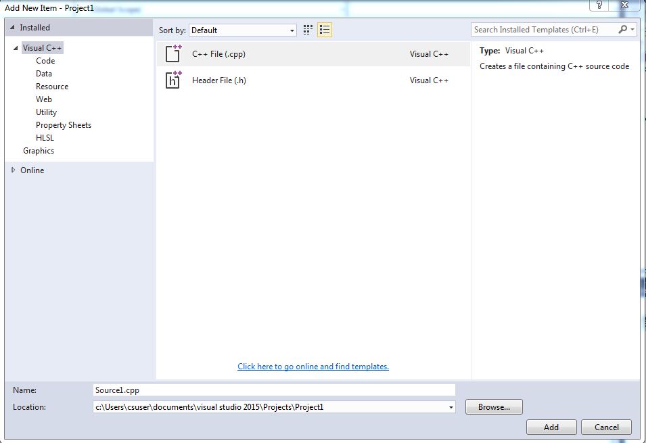Select the C++ File (.cpp) template icon
The width and height of the screenshot is (646, 443).
point(173,54)
